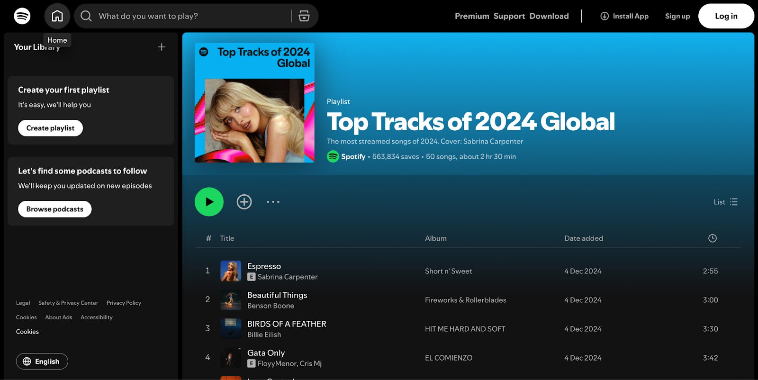
Task: Open BIRDS OF A FEATHER song title
Action: coord(287,324)
